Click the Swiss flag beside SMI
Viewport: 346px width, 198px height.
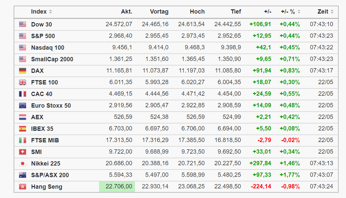(23, 152)
